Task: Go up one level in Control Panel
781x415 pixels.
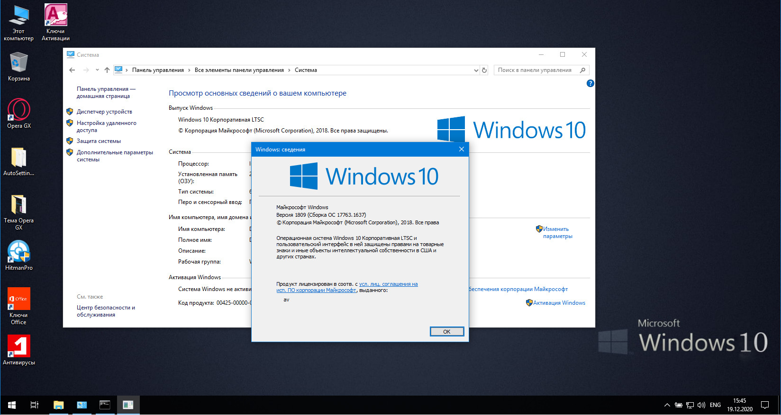Action: (107, 70)
